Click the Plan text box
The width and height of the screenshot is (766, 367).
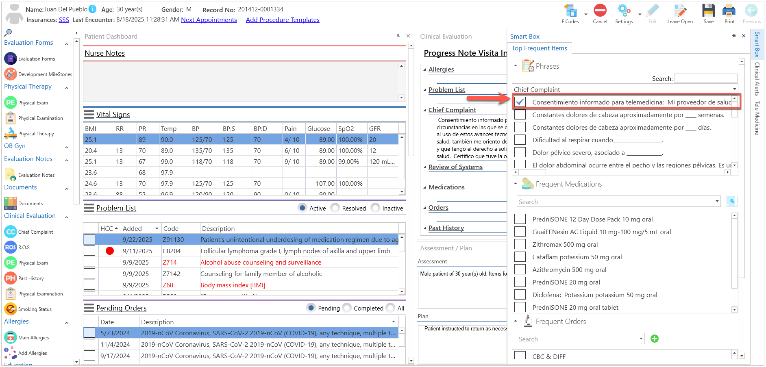462,343
